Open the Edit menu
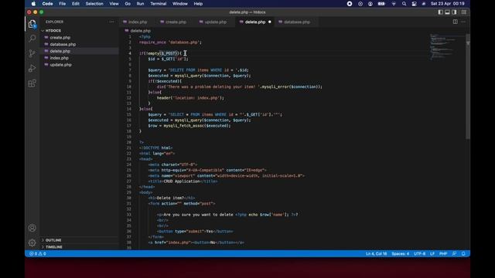495x278 pixels. (x=76, y=4)
